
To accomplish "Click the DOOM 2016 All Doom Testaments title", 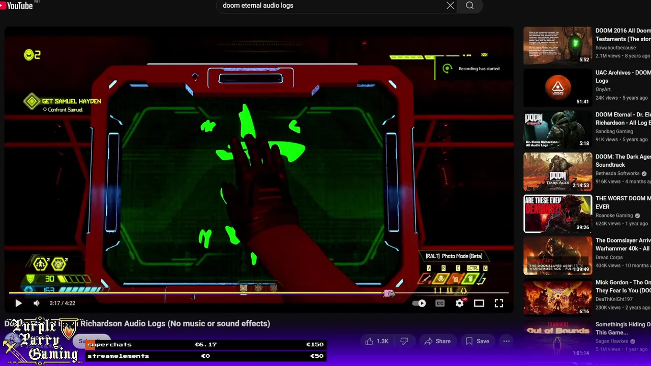I will click(623, 35).
